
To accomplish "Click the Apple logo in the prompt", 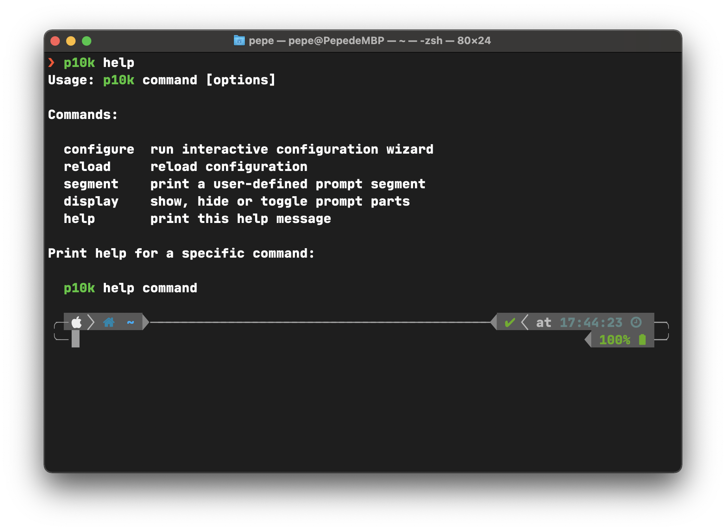I will pyautogui.click(x=76, y=322).
